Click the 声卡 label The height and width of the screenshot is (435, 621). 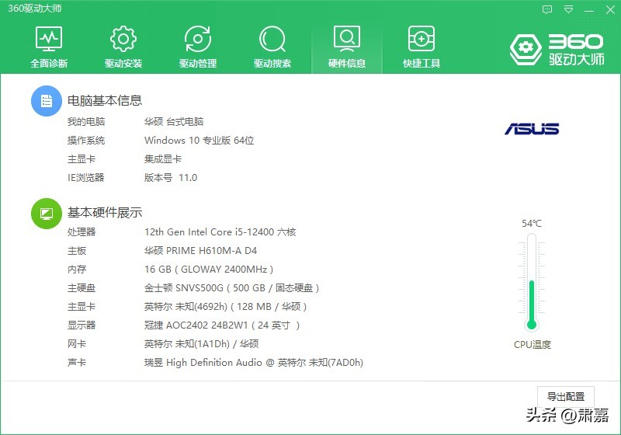[x=77, y=363]
